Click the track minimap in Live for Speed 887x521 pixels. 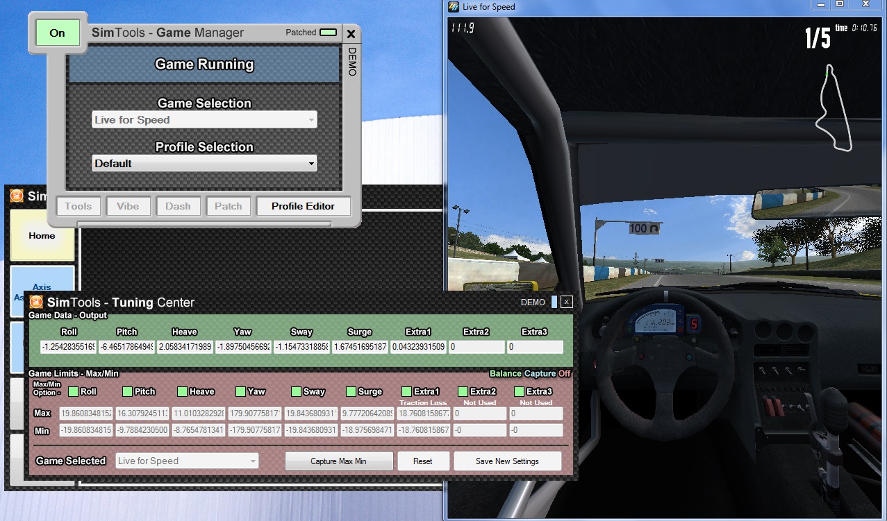834,108
